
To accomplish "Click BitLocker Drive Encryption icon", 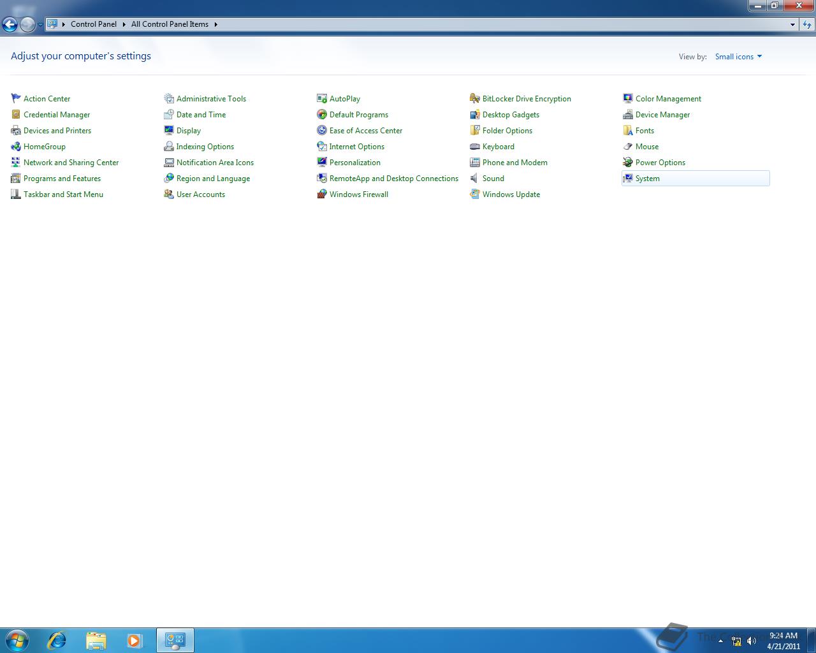I will 475,98.
